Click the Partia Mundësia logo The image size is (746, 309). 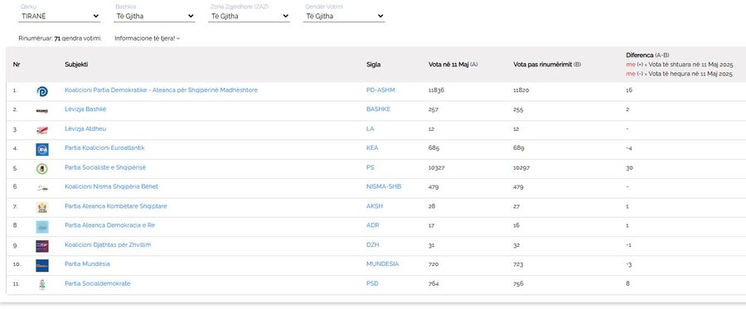(x=42, y=265)
